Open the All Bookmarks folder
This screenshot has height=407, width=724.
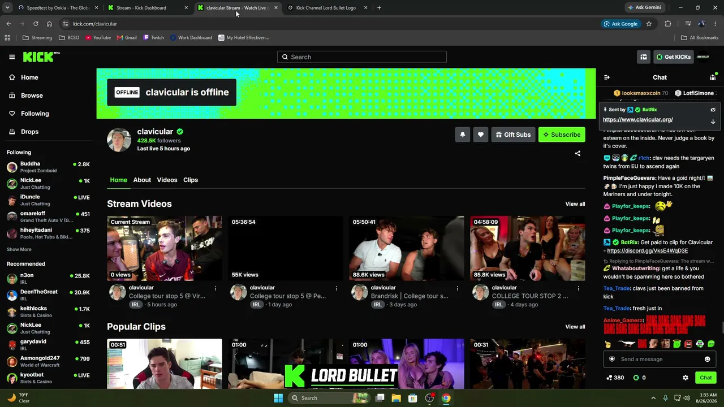(x=700, y=38)
